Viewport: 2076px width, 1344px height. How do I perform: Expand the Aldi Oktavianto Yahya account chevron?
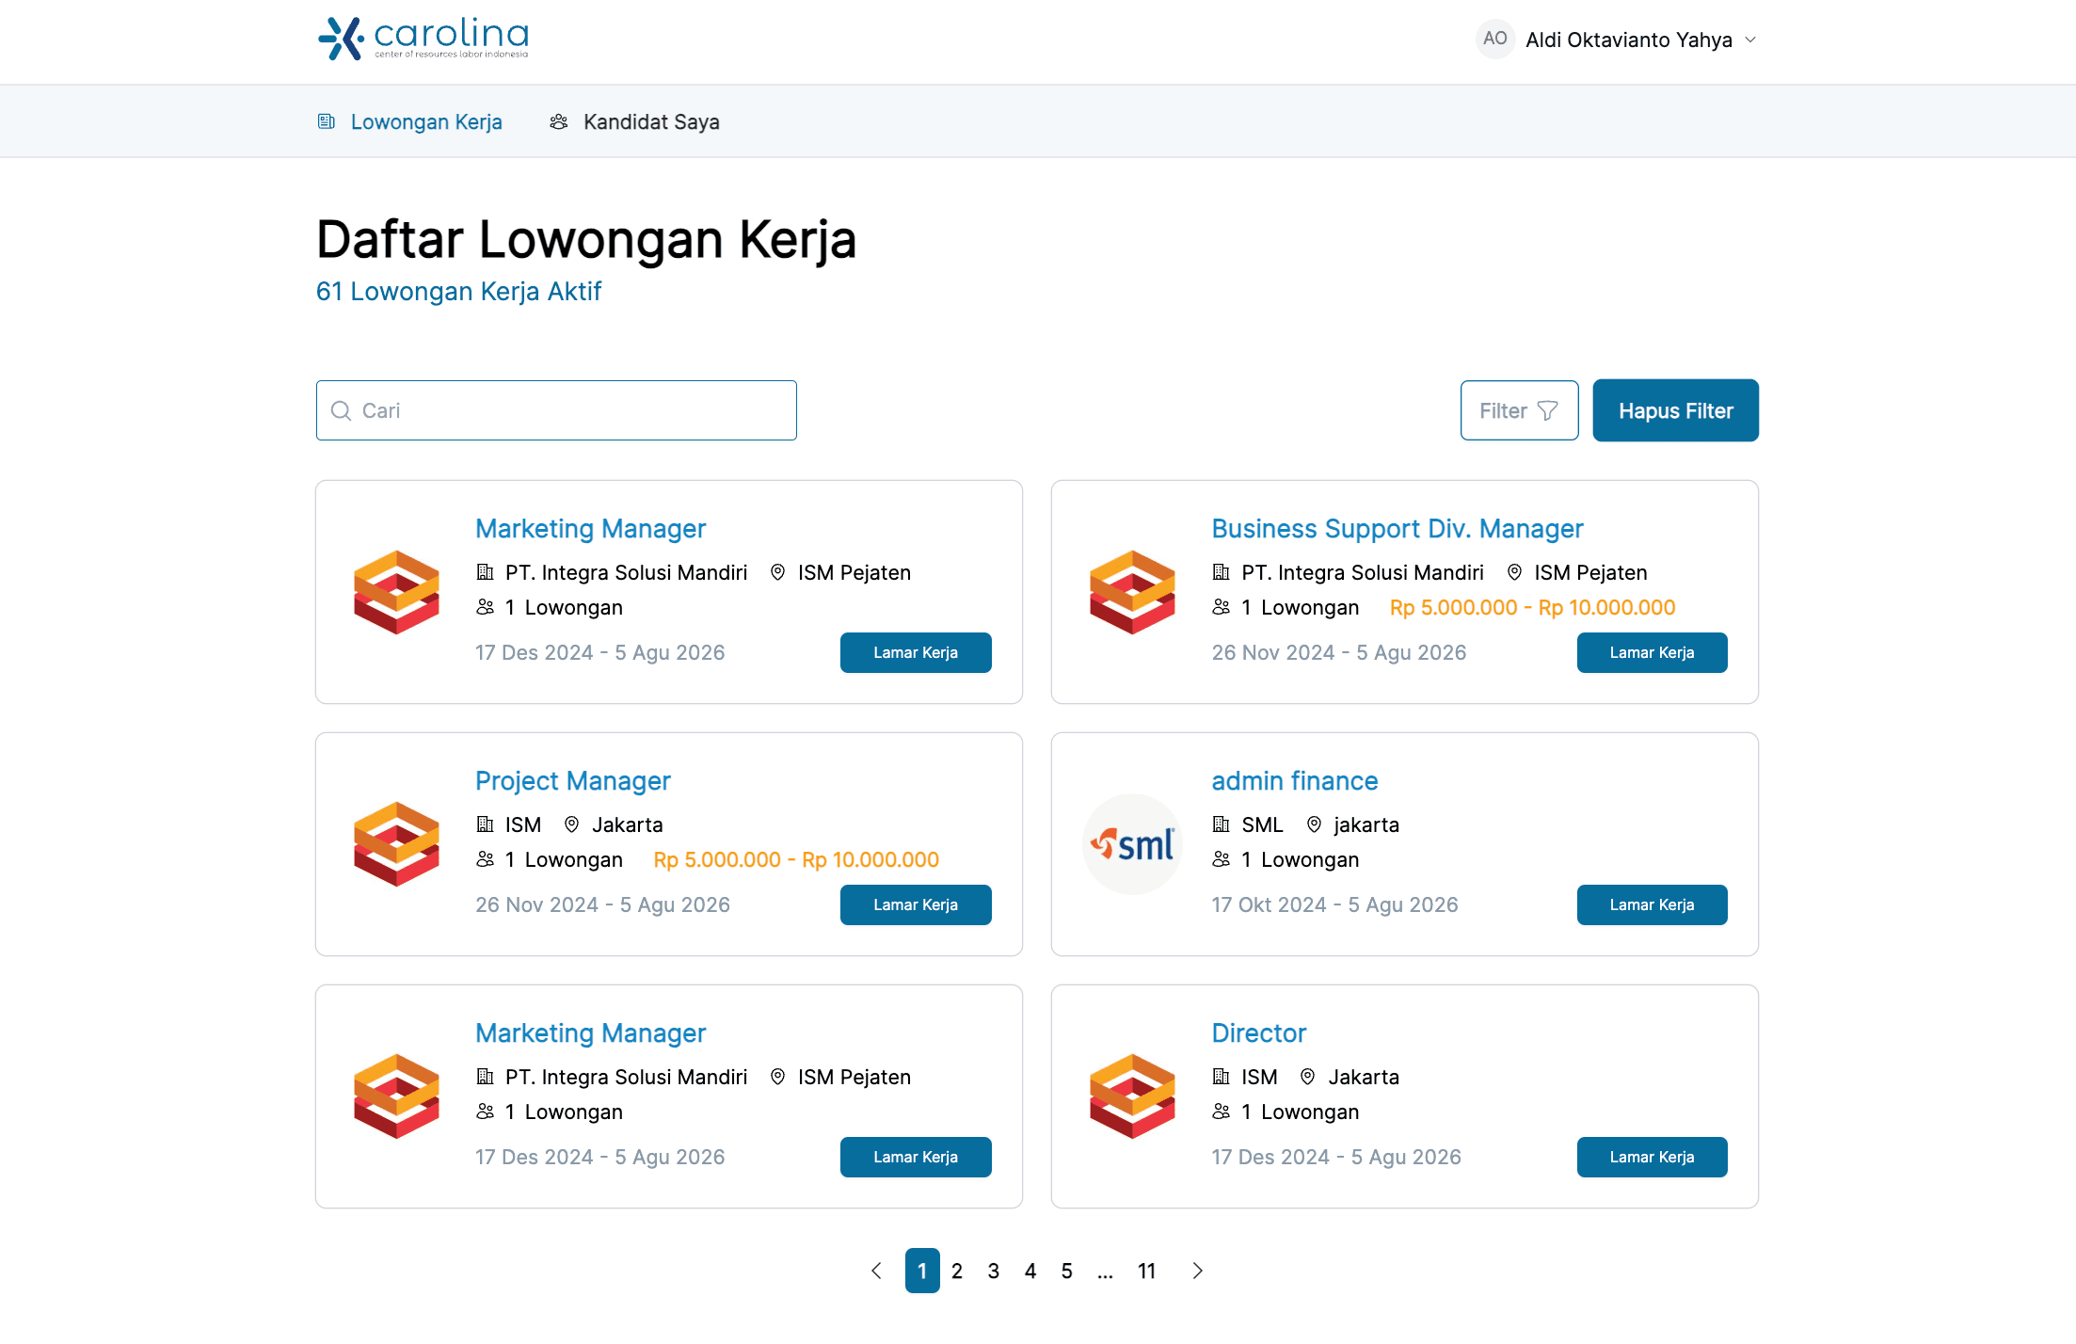point(1750,40)
